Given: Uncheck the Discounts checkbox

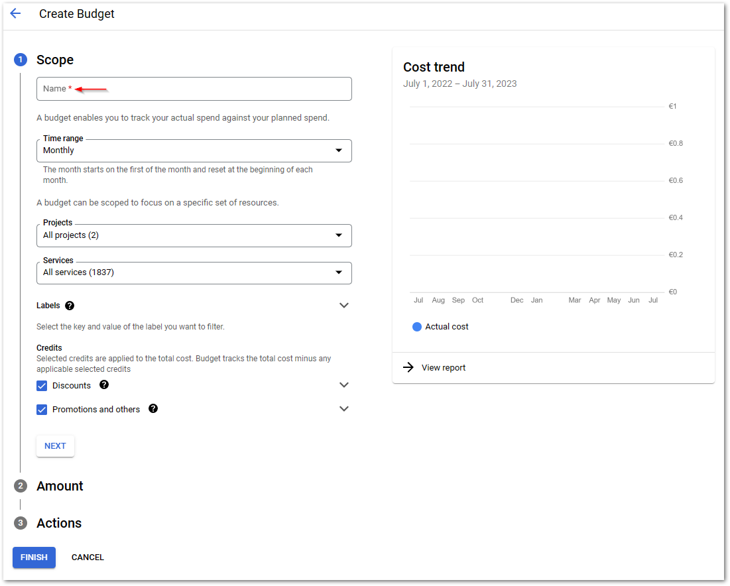Looking at the screenshot, I should point(42,385).
